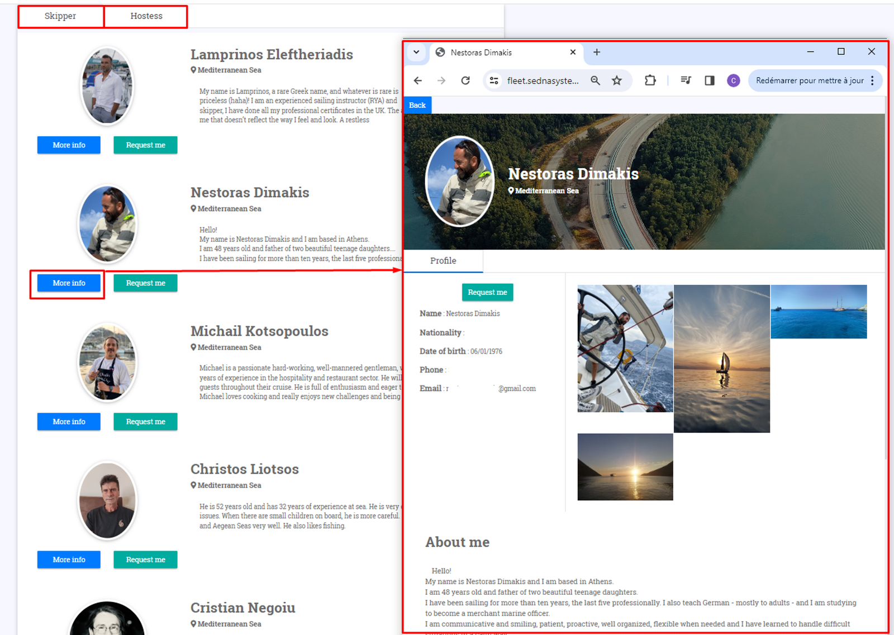Image resolution: width=894 pixels, height=635 pixels.
Task: Open the Skipper tab
Action: [60, 16]
